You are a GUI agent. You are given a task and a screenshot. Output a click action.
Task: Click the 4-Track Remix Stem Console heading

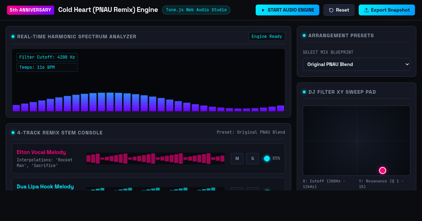(60, 133)
